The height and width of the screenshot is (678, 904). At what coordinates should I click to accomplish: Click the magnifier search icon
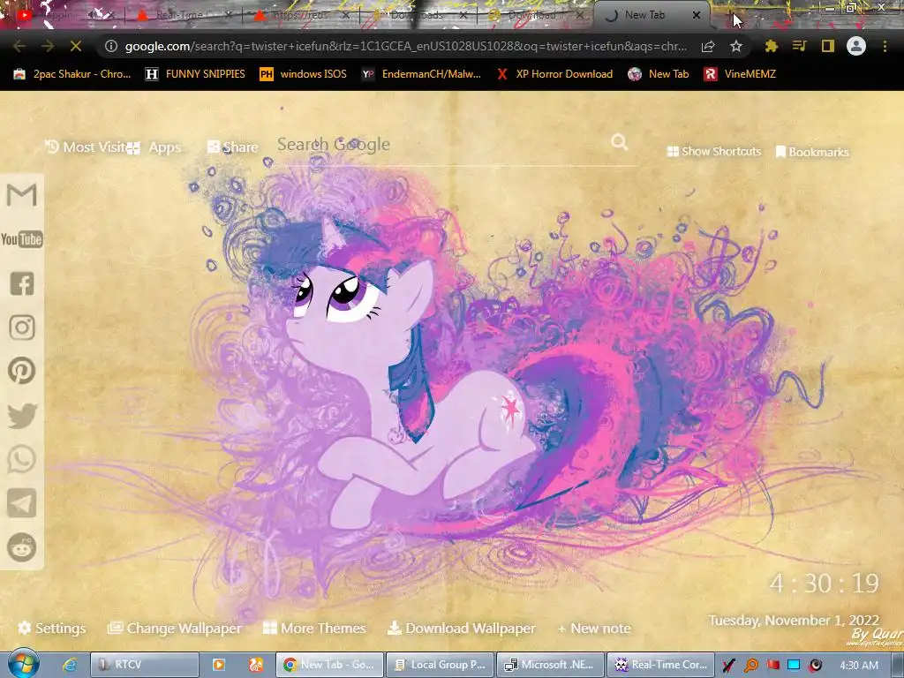[x=619, y=142]
